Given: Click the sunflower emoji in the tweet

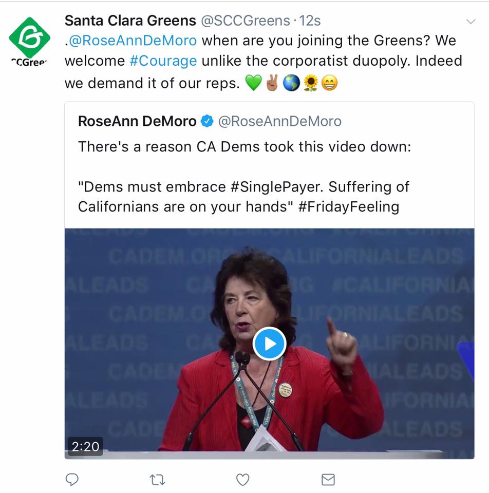Looking at the screenshot, I should 311,82.
